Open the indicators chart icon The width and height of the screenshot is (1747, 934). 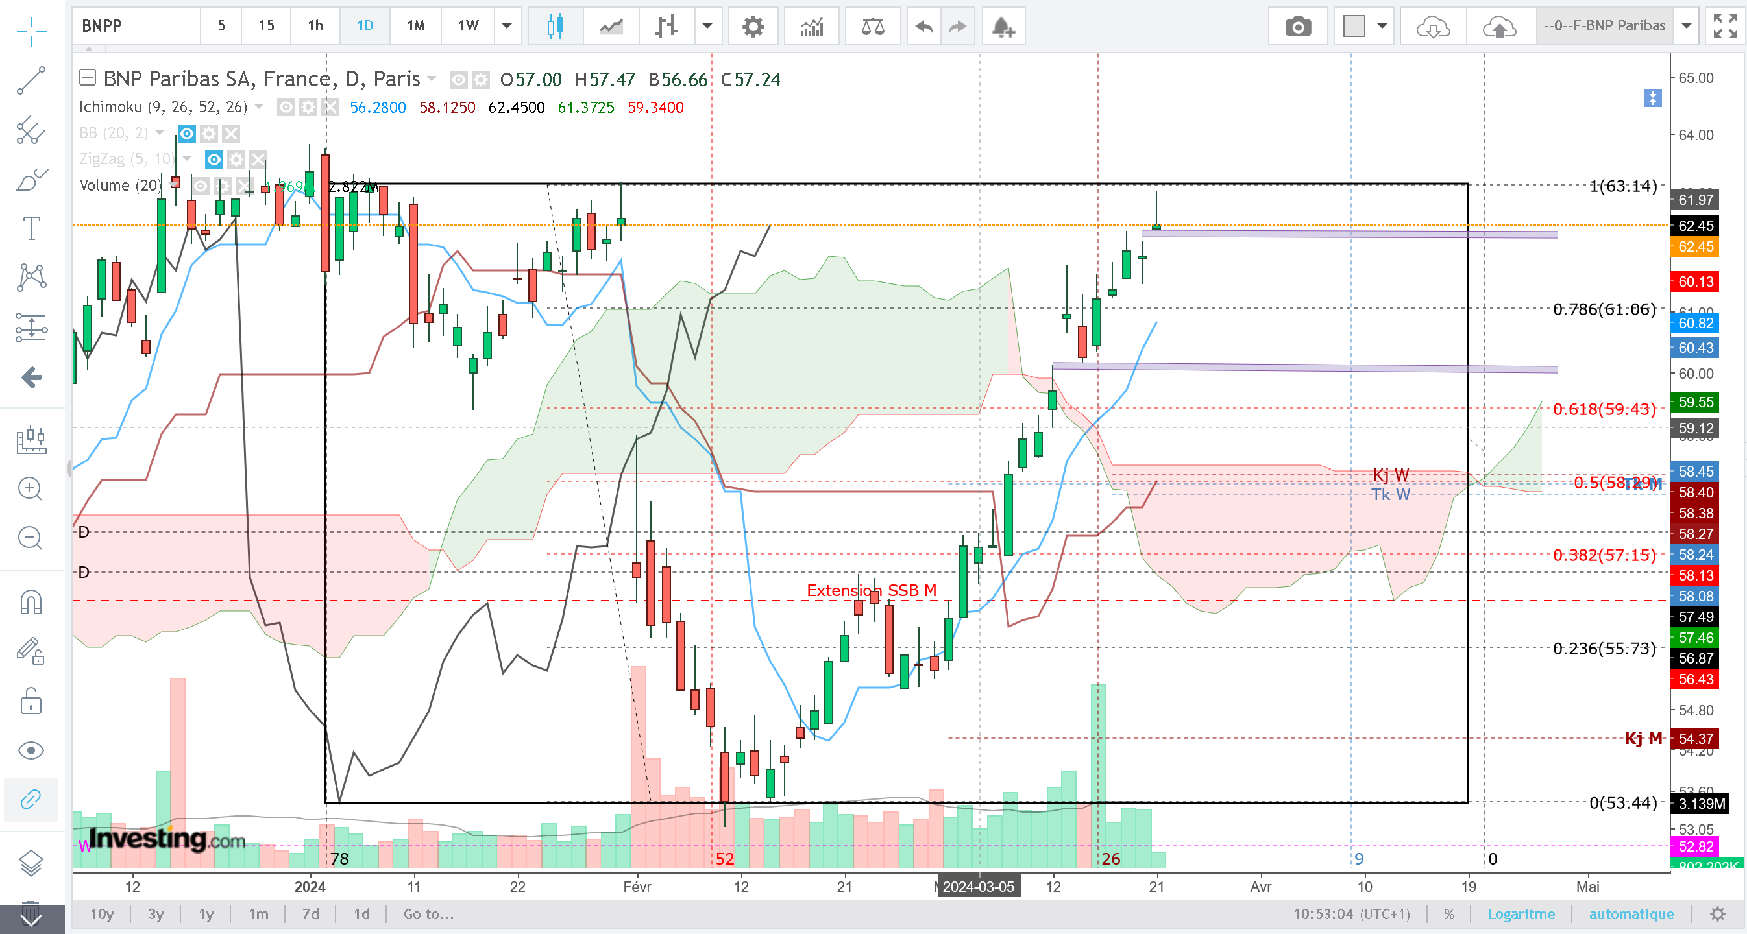[x=812, y=27]
